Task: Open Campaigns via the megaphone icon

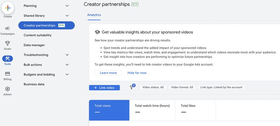Action: [x=7, y=28]
